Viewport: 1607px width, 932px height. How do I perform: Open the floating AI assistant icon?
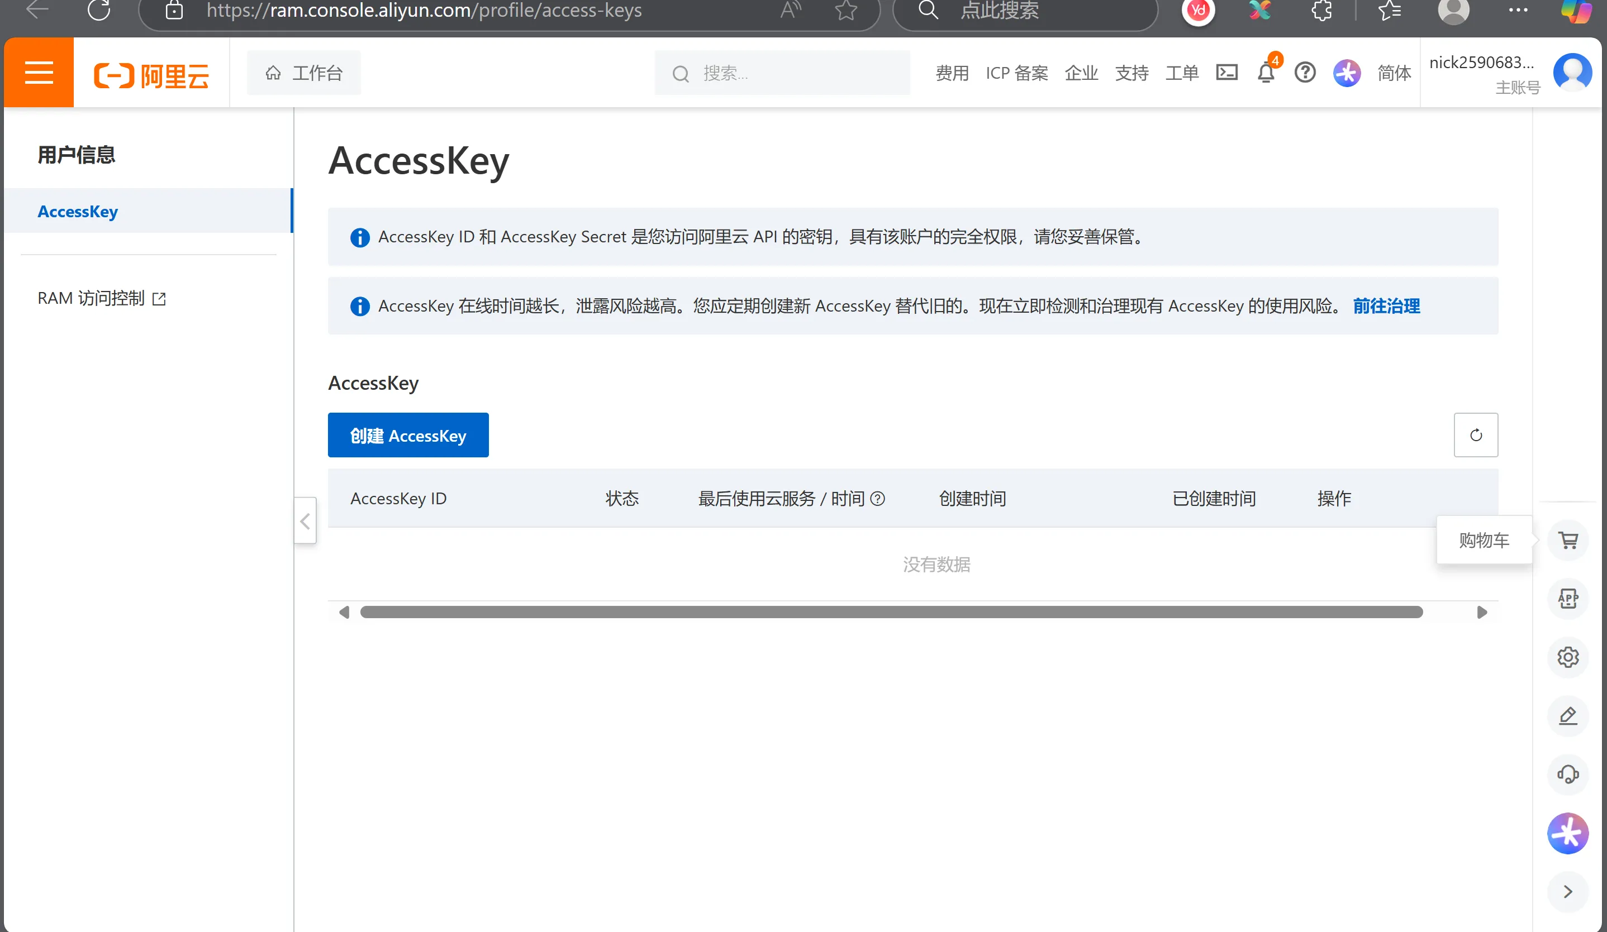[x=1568, y=833]
